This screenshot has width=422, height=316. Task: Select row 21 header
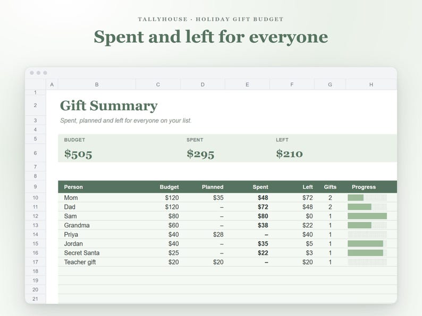35,299
